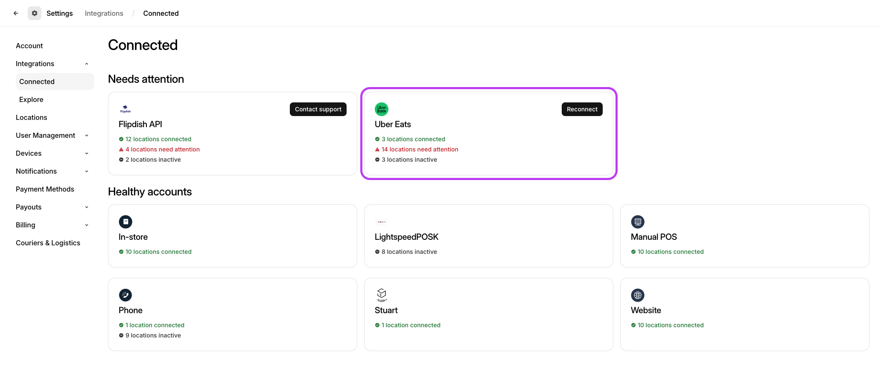Click the Uber Eats logo icon
Screen dimensions: 881x381
pyautogui.click(x=381, y=109)
